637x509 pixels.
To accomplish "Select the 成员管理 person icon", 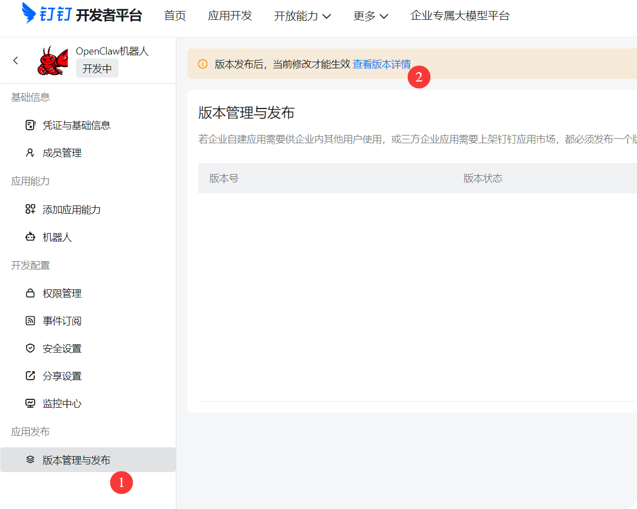I will (x=30, y=153).
